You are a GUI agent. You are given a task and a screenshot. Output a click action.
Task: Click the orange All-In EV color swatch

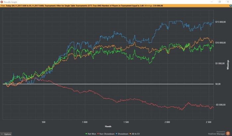[130, 134]
